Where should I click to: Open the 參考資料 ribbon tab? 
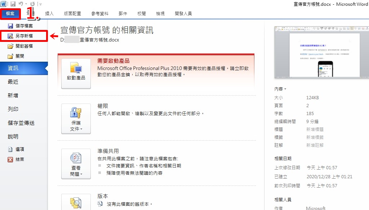(100, 14)
